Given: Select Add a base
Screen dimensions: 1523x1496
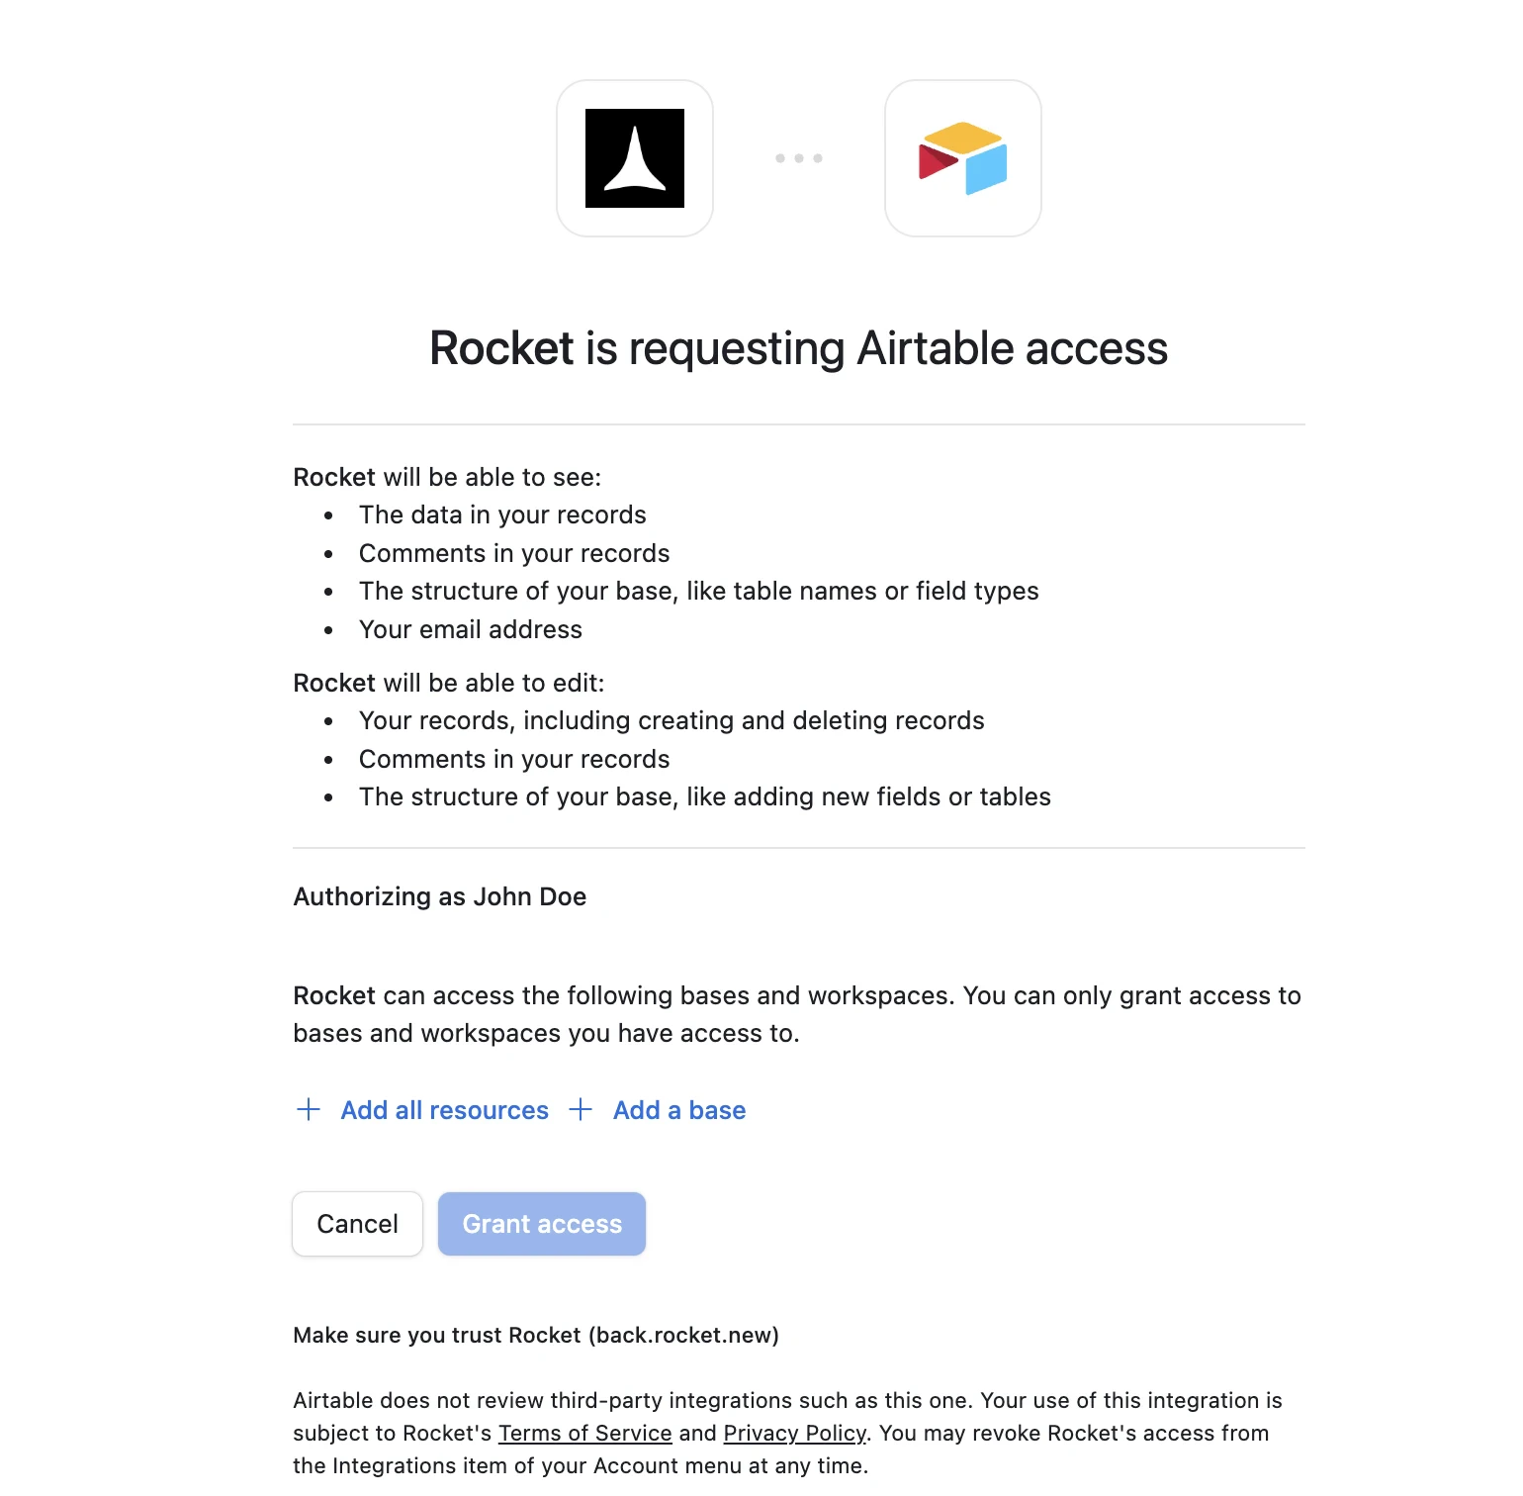Looking at the screenshot, I should [x=678, y=1110].
